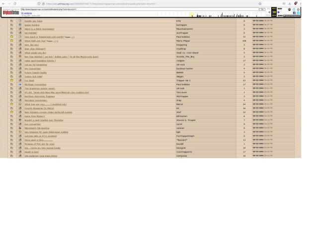The height and width of the screenshot is (238, 318).
Task: Open the "Double jaw traps" thread
Action: click(33, 21)
